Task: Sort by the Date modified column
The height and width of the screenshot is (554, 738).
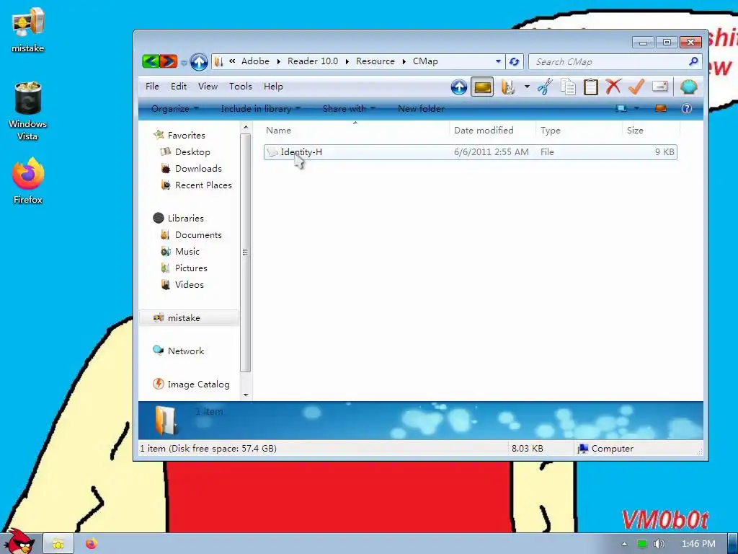Action: tap(492, 131)
